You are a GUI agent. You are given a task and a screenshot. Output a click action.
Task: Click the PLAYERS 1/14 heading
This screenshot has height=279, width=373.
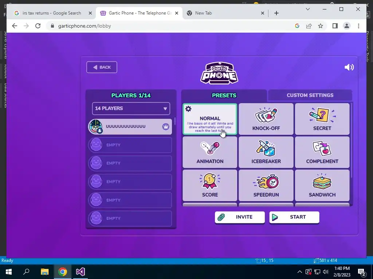click(x=131, y=96)
